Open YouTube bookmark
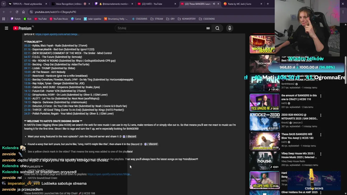 pyautogui.click(x=40, y=19)
